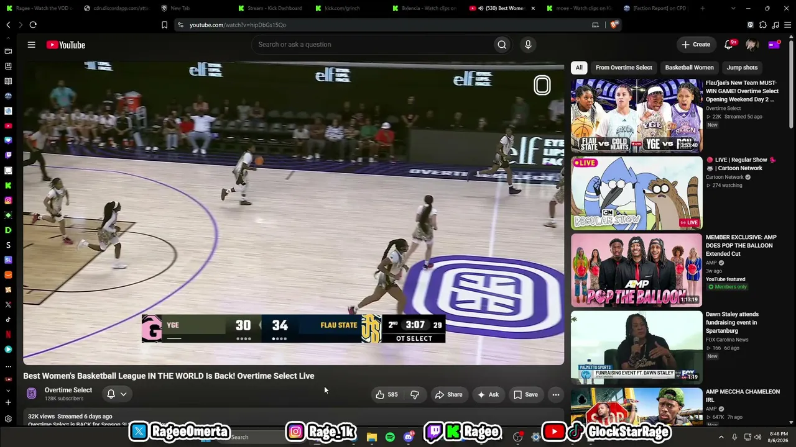The image size is (796, 447).
Task: Go to the YouTube home logo
Action: 65,45
